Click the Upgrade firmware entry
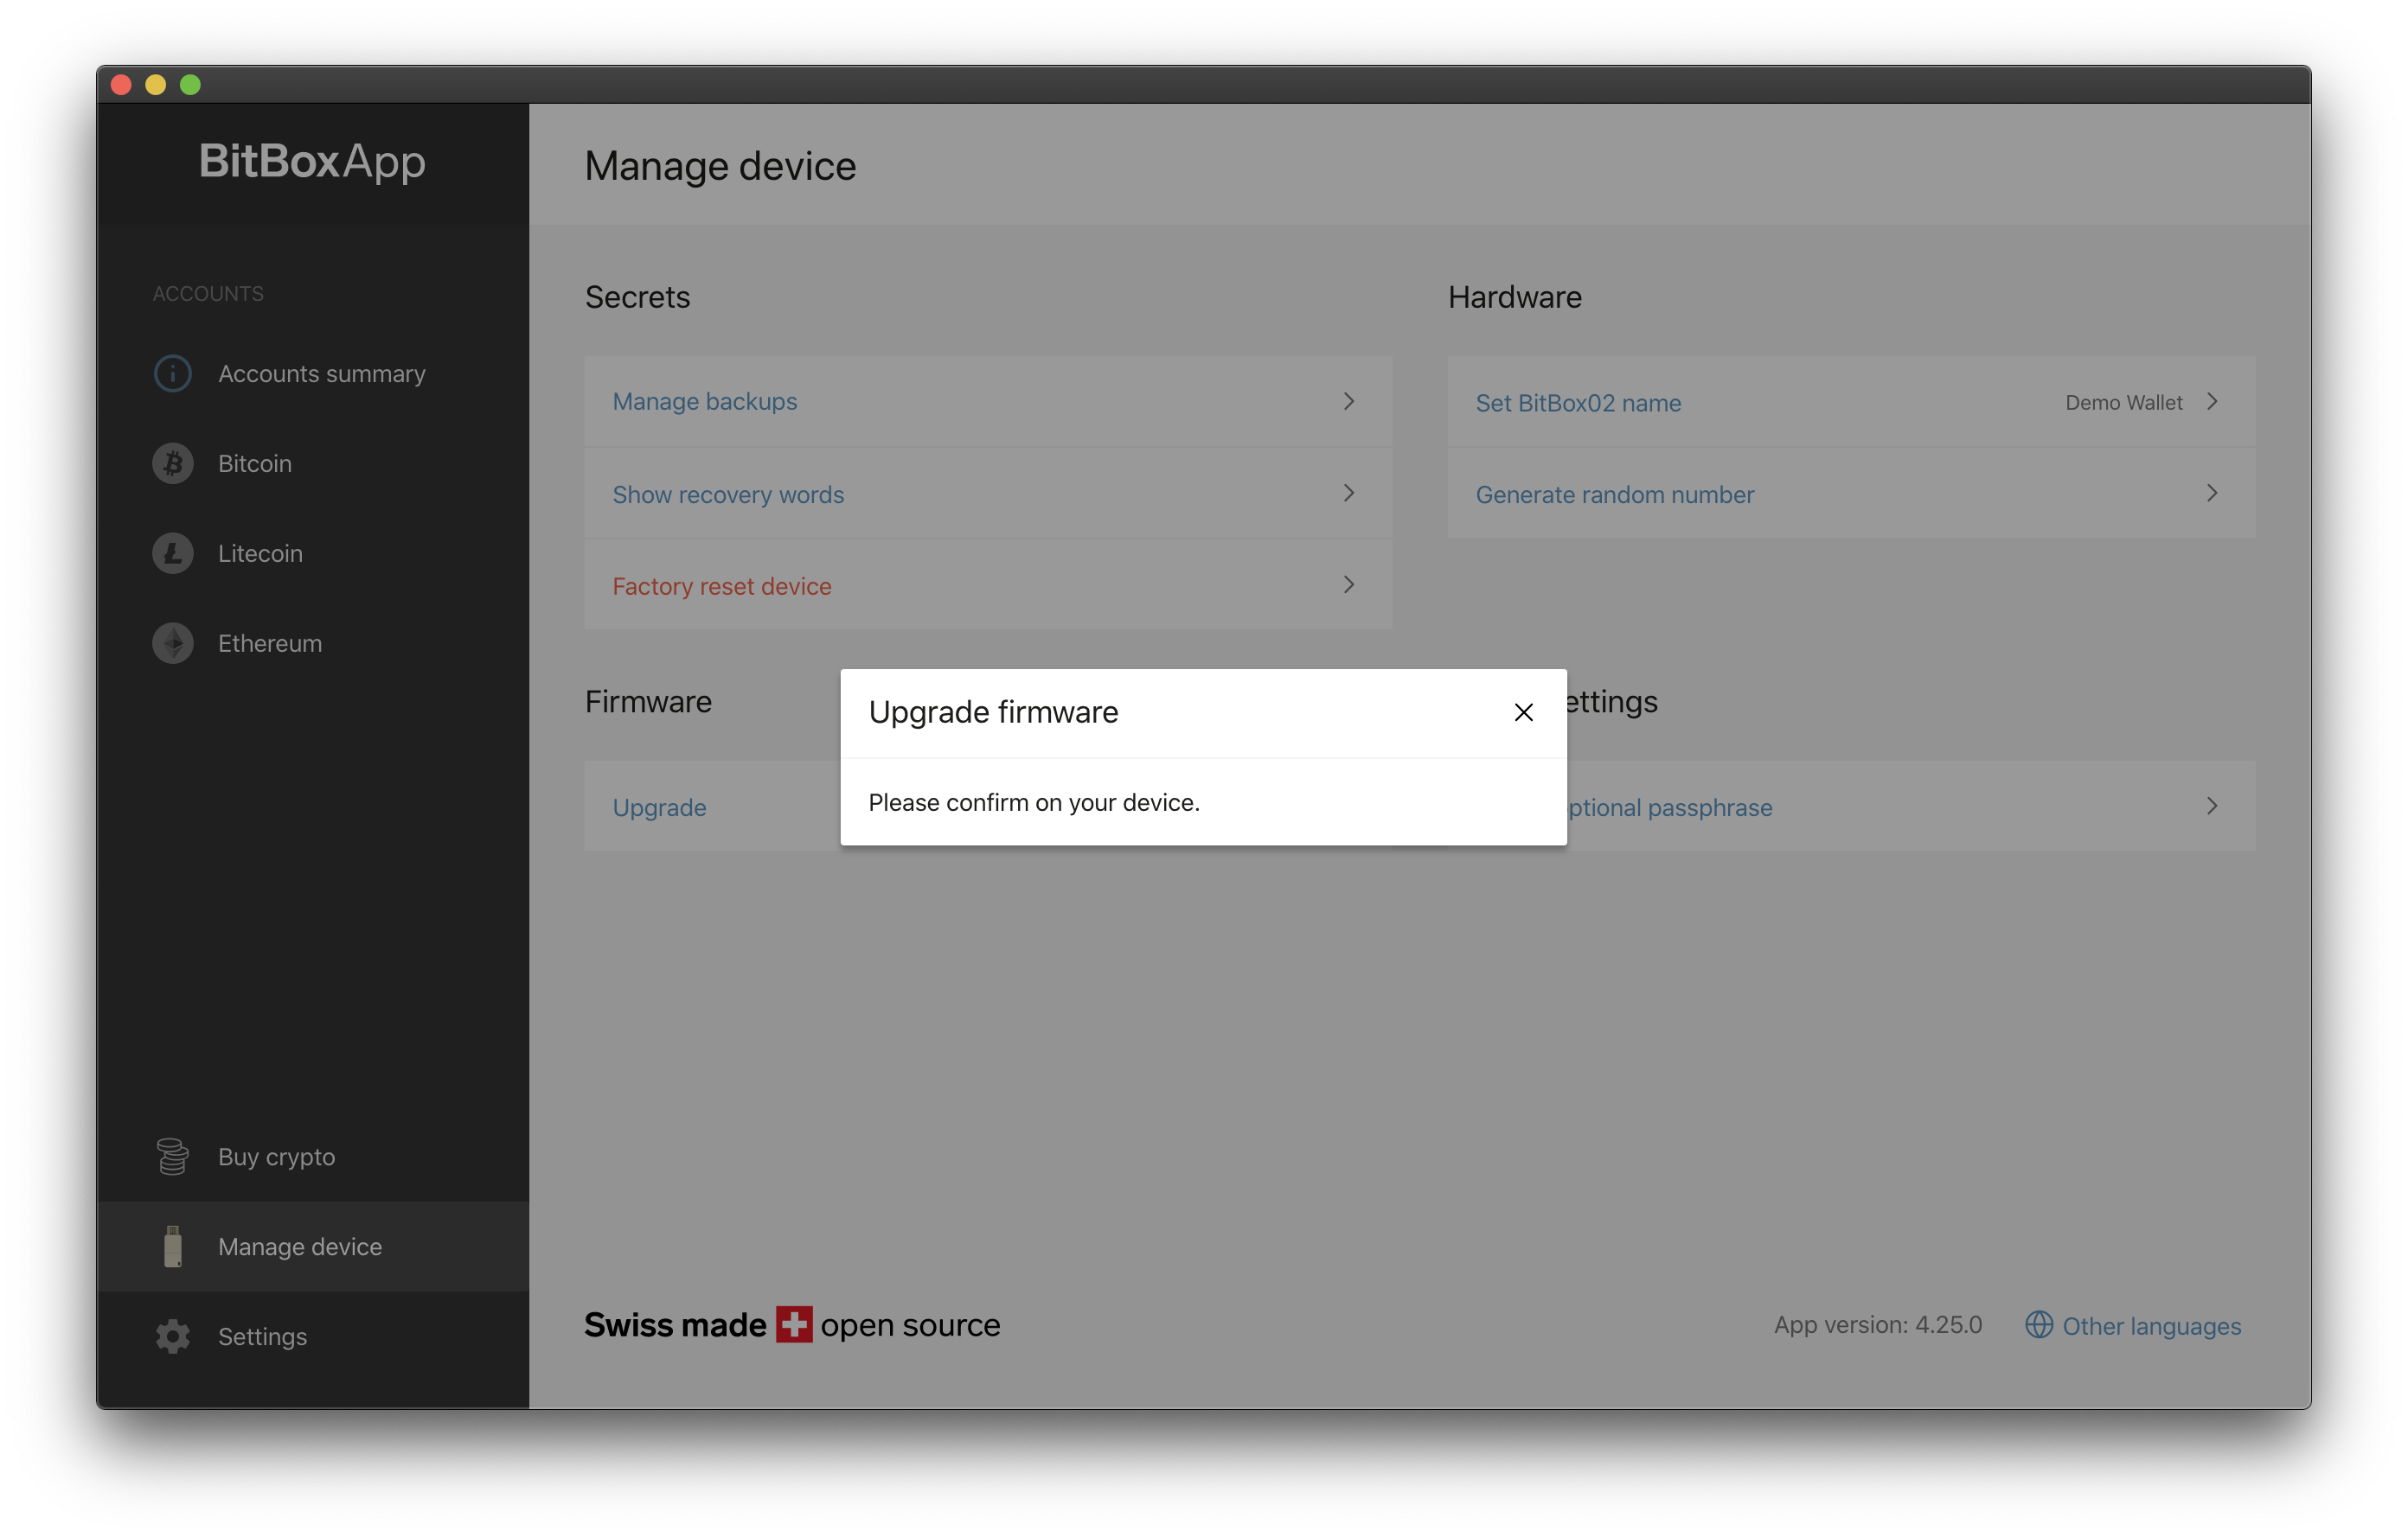This screenshot has height=1537, width=2408. click(713, 807)
